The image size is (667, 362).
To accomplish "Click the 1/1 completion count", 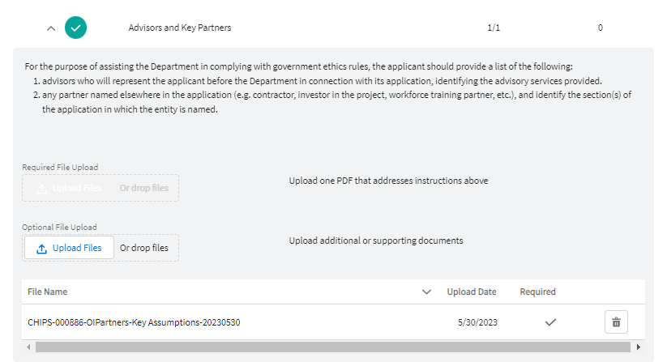I will pyautogui.click(x=494, y=28).
